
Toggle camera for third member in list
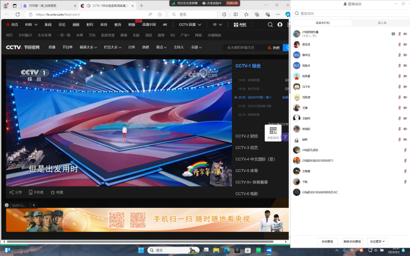click(405, 55)
